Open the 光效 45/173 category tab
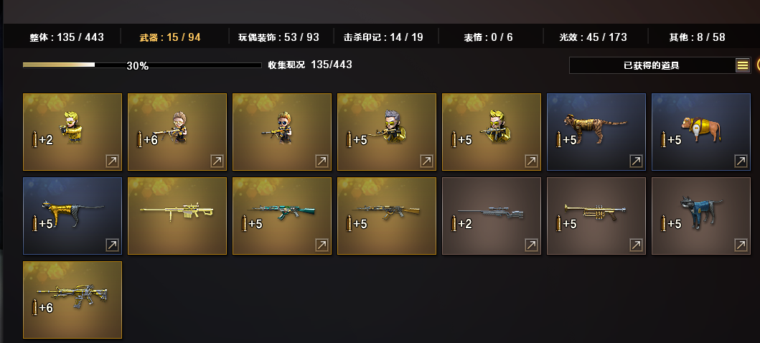Screen dimensions: 760x343 click(x=593, y=37)
